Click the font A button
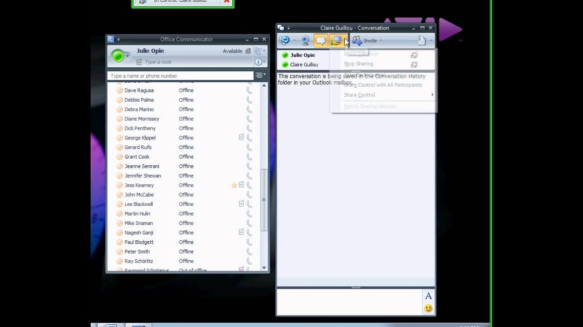583x327 pixels. (428, 296)
